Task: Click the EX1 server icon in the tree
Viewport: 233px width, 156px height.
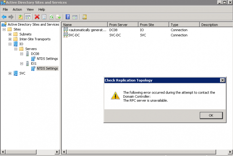Action: pyautogui.click(x=27, y=63)
